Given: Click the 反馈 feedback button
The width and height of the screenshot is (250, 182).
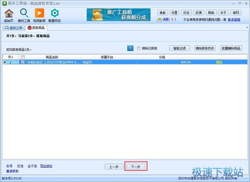Looking at the screenshot, I should coord(199,13).
